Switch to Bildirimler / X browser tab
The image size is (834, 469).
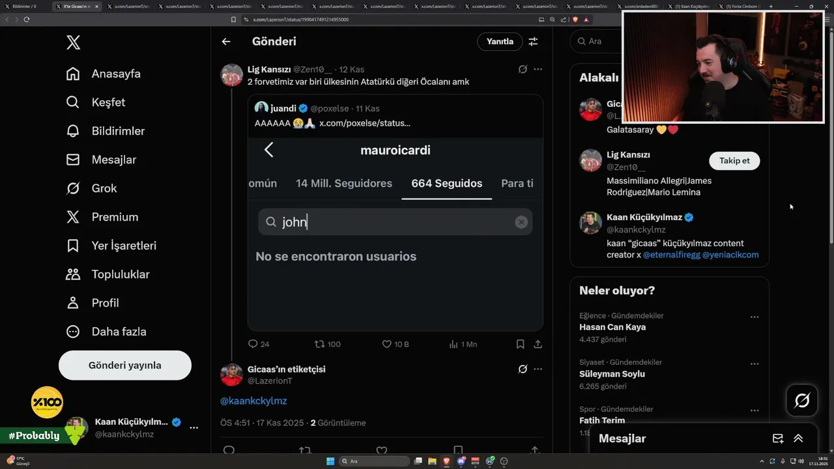(25, 6)
